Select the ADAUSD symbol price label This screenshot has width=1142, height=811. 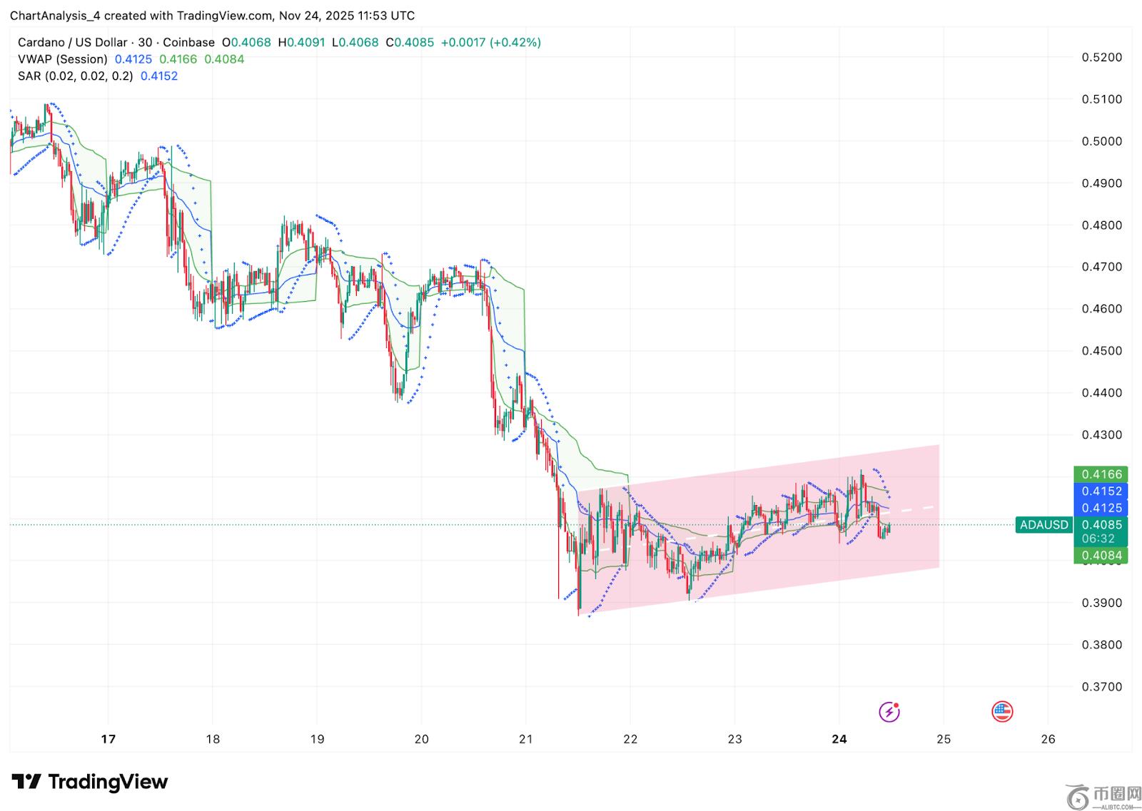[x=1044, y=525]
